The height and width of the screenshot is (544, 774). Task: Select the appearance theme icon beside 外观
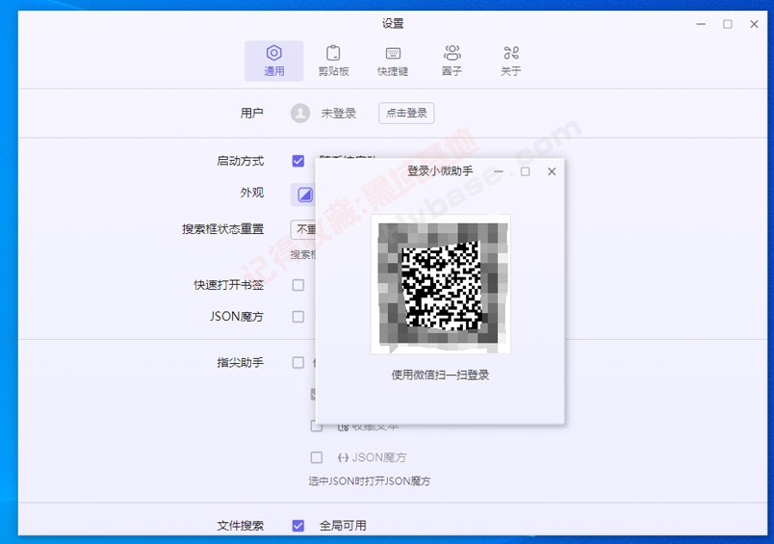tap(304, 195)
